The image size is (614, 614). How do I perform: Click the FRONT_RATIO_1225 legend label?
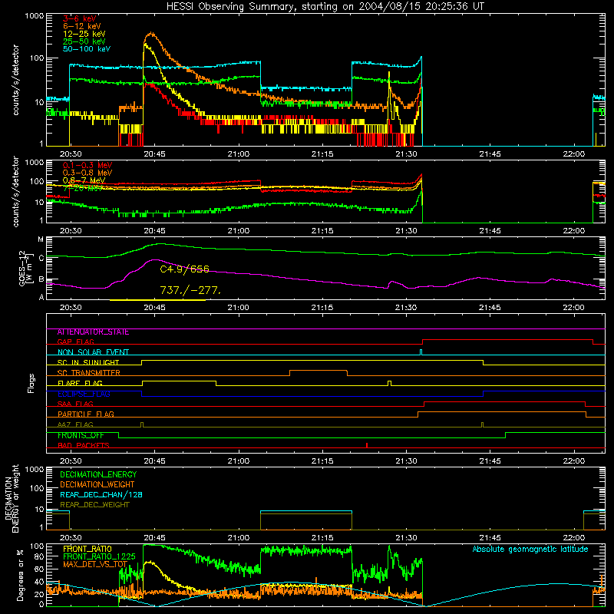point(99,557)
